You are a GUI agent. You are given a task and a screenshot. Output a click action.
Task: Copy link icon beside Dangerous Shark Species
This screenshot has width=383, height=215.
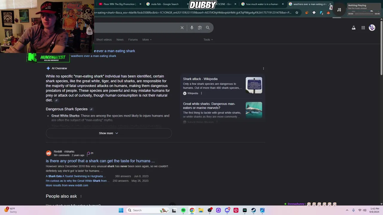[x=91, y=109]
